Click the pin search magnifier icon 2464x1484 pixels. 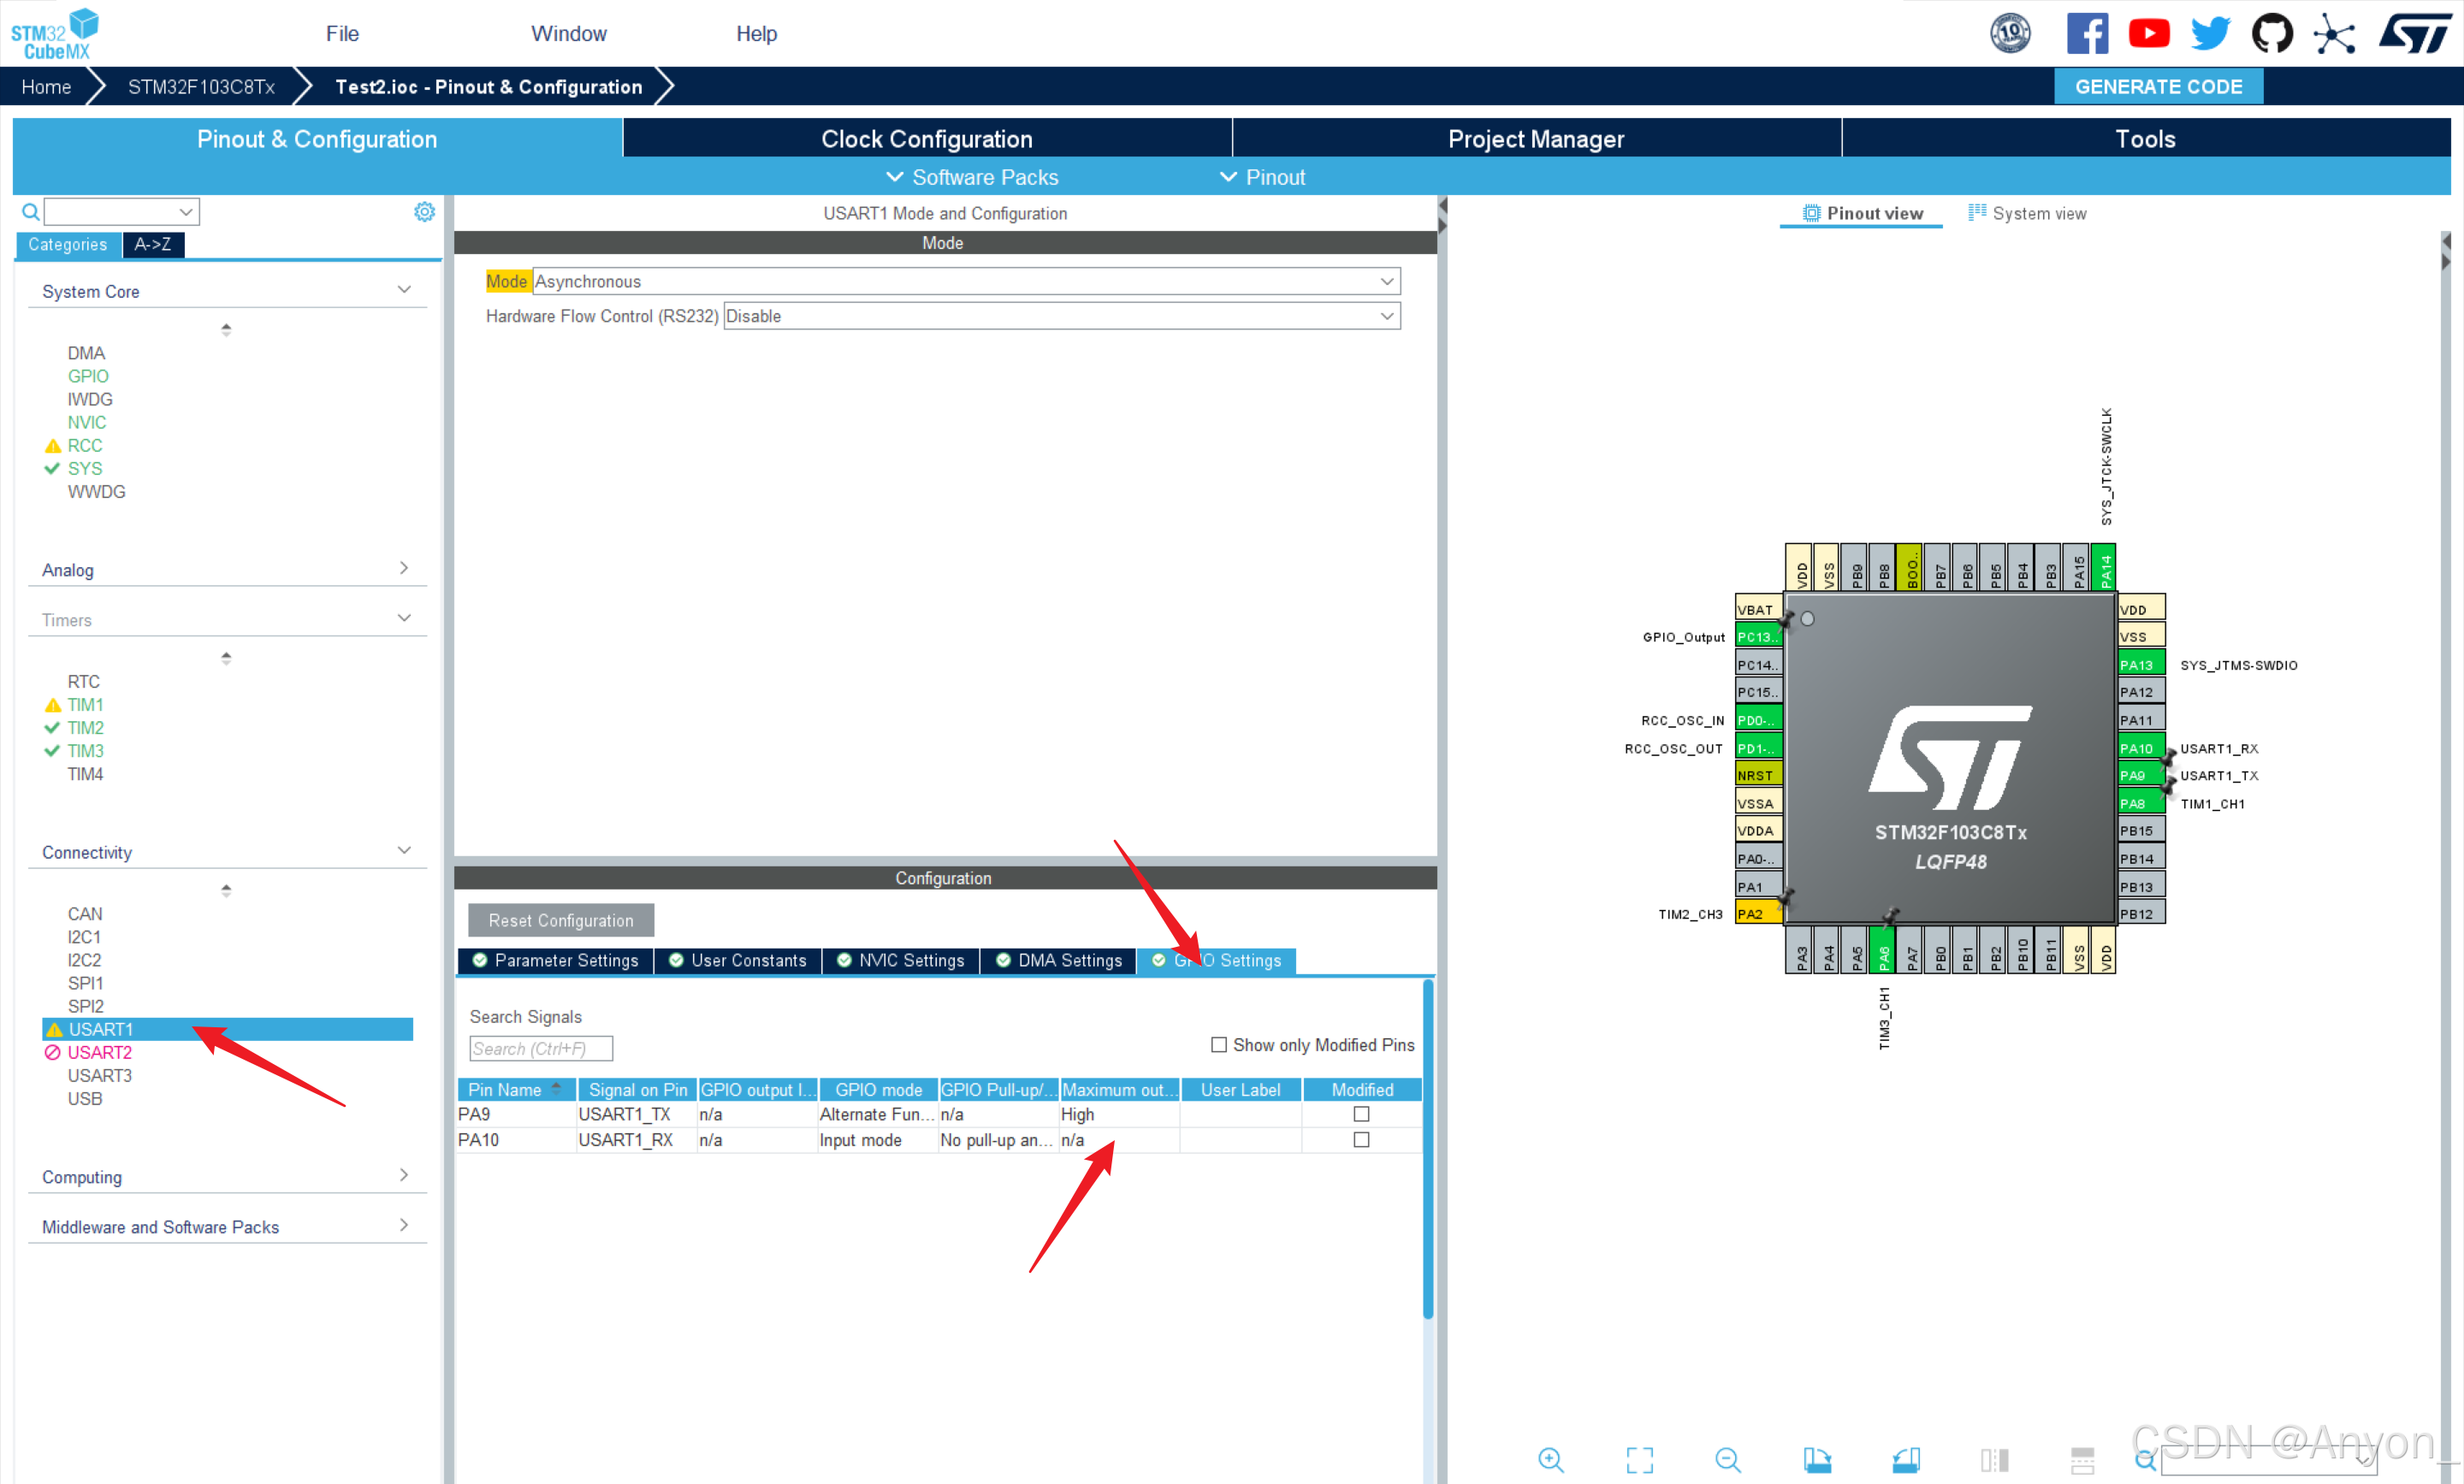coord(2145,1460)
